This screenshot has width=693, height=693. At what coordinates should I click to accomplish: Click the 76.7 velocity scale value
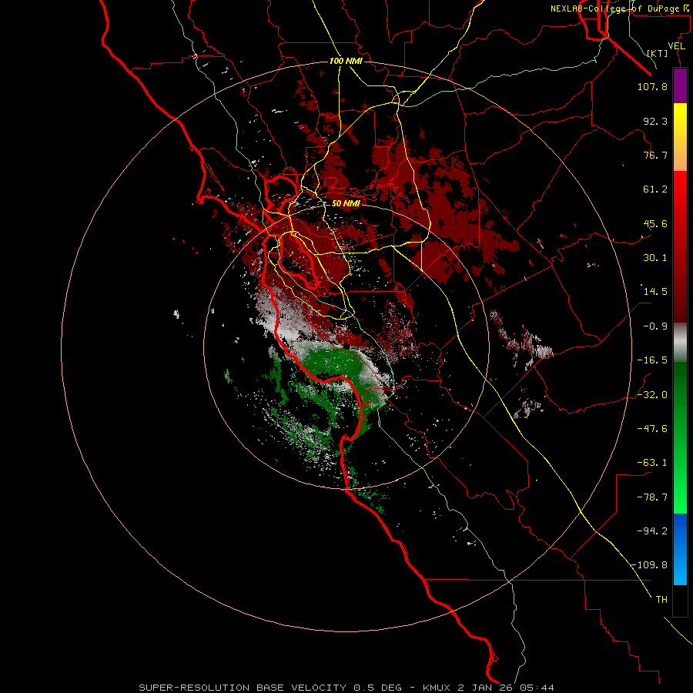[655, 155]
